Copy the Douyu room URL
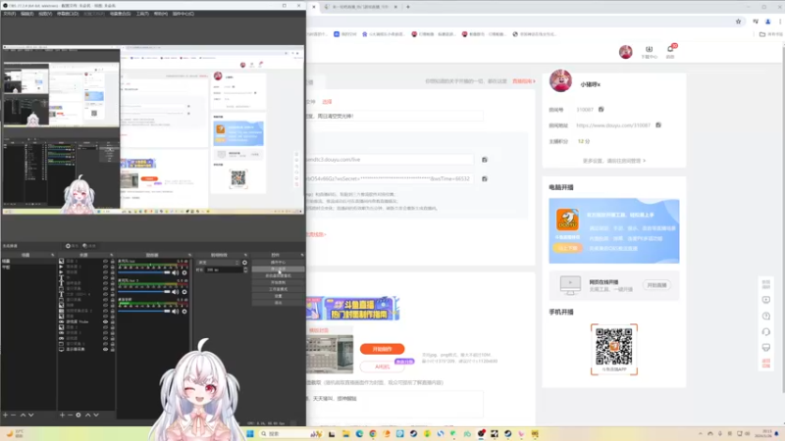 (x=658, y=125)
